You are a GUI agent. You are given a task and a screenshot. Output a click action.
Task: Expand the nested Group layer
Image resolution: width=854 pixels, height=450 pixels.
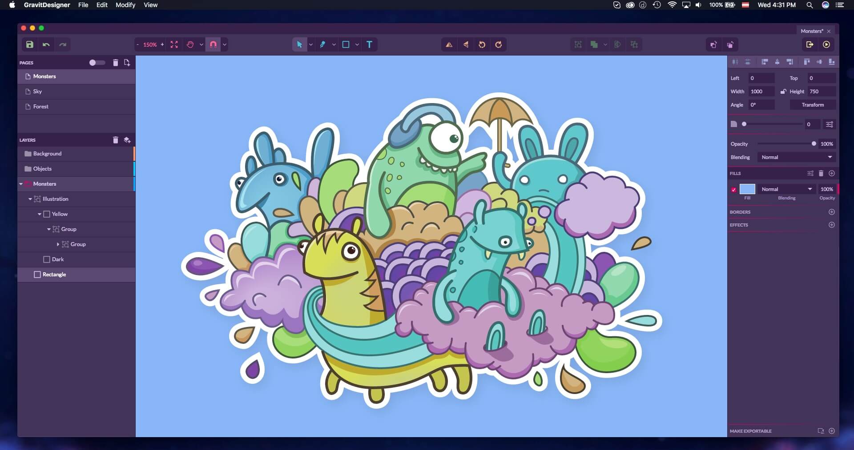(x=58, y=244)
